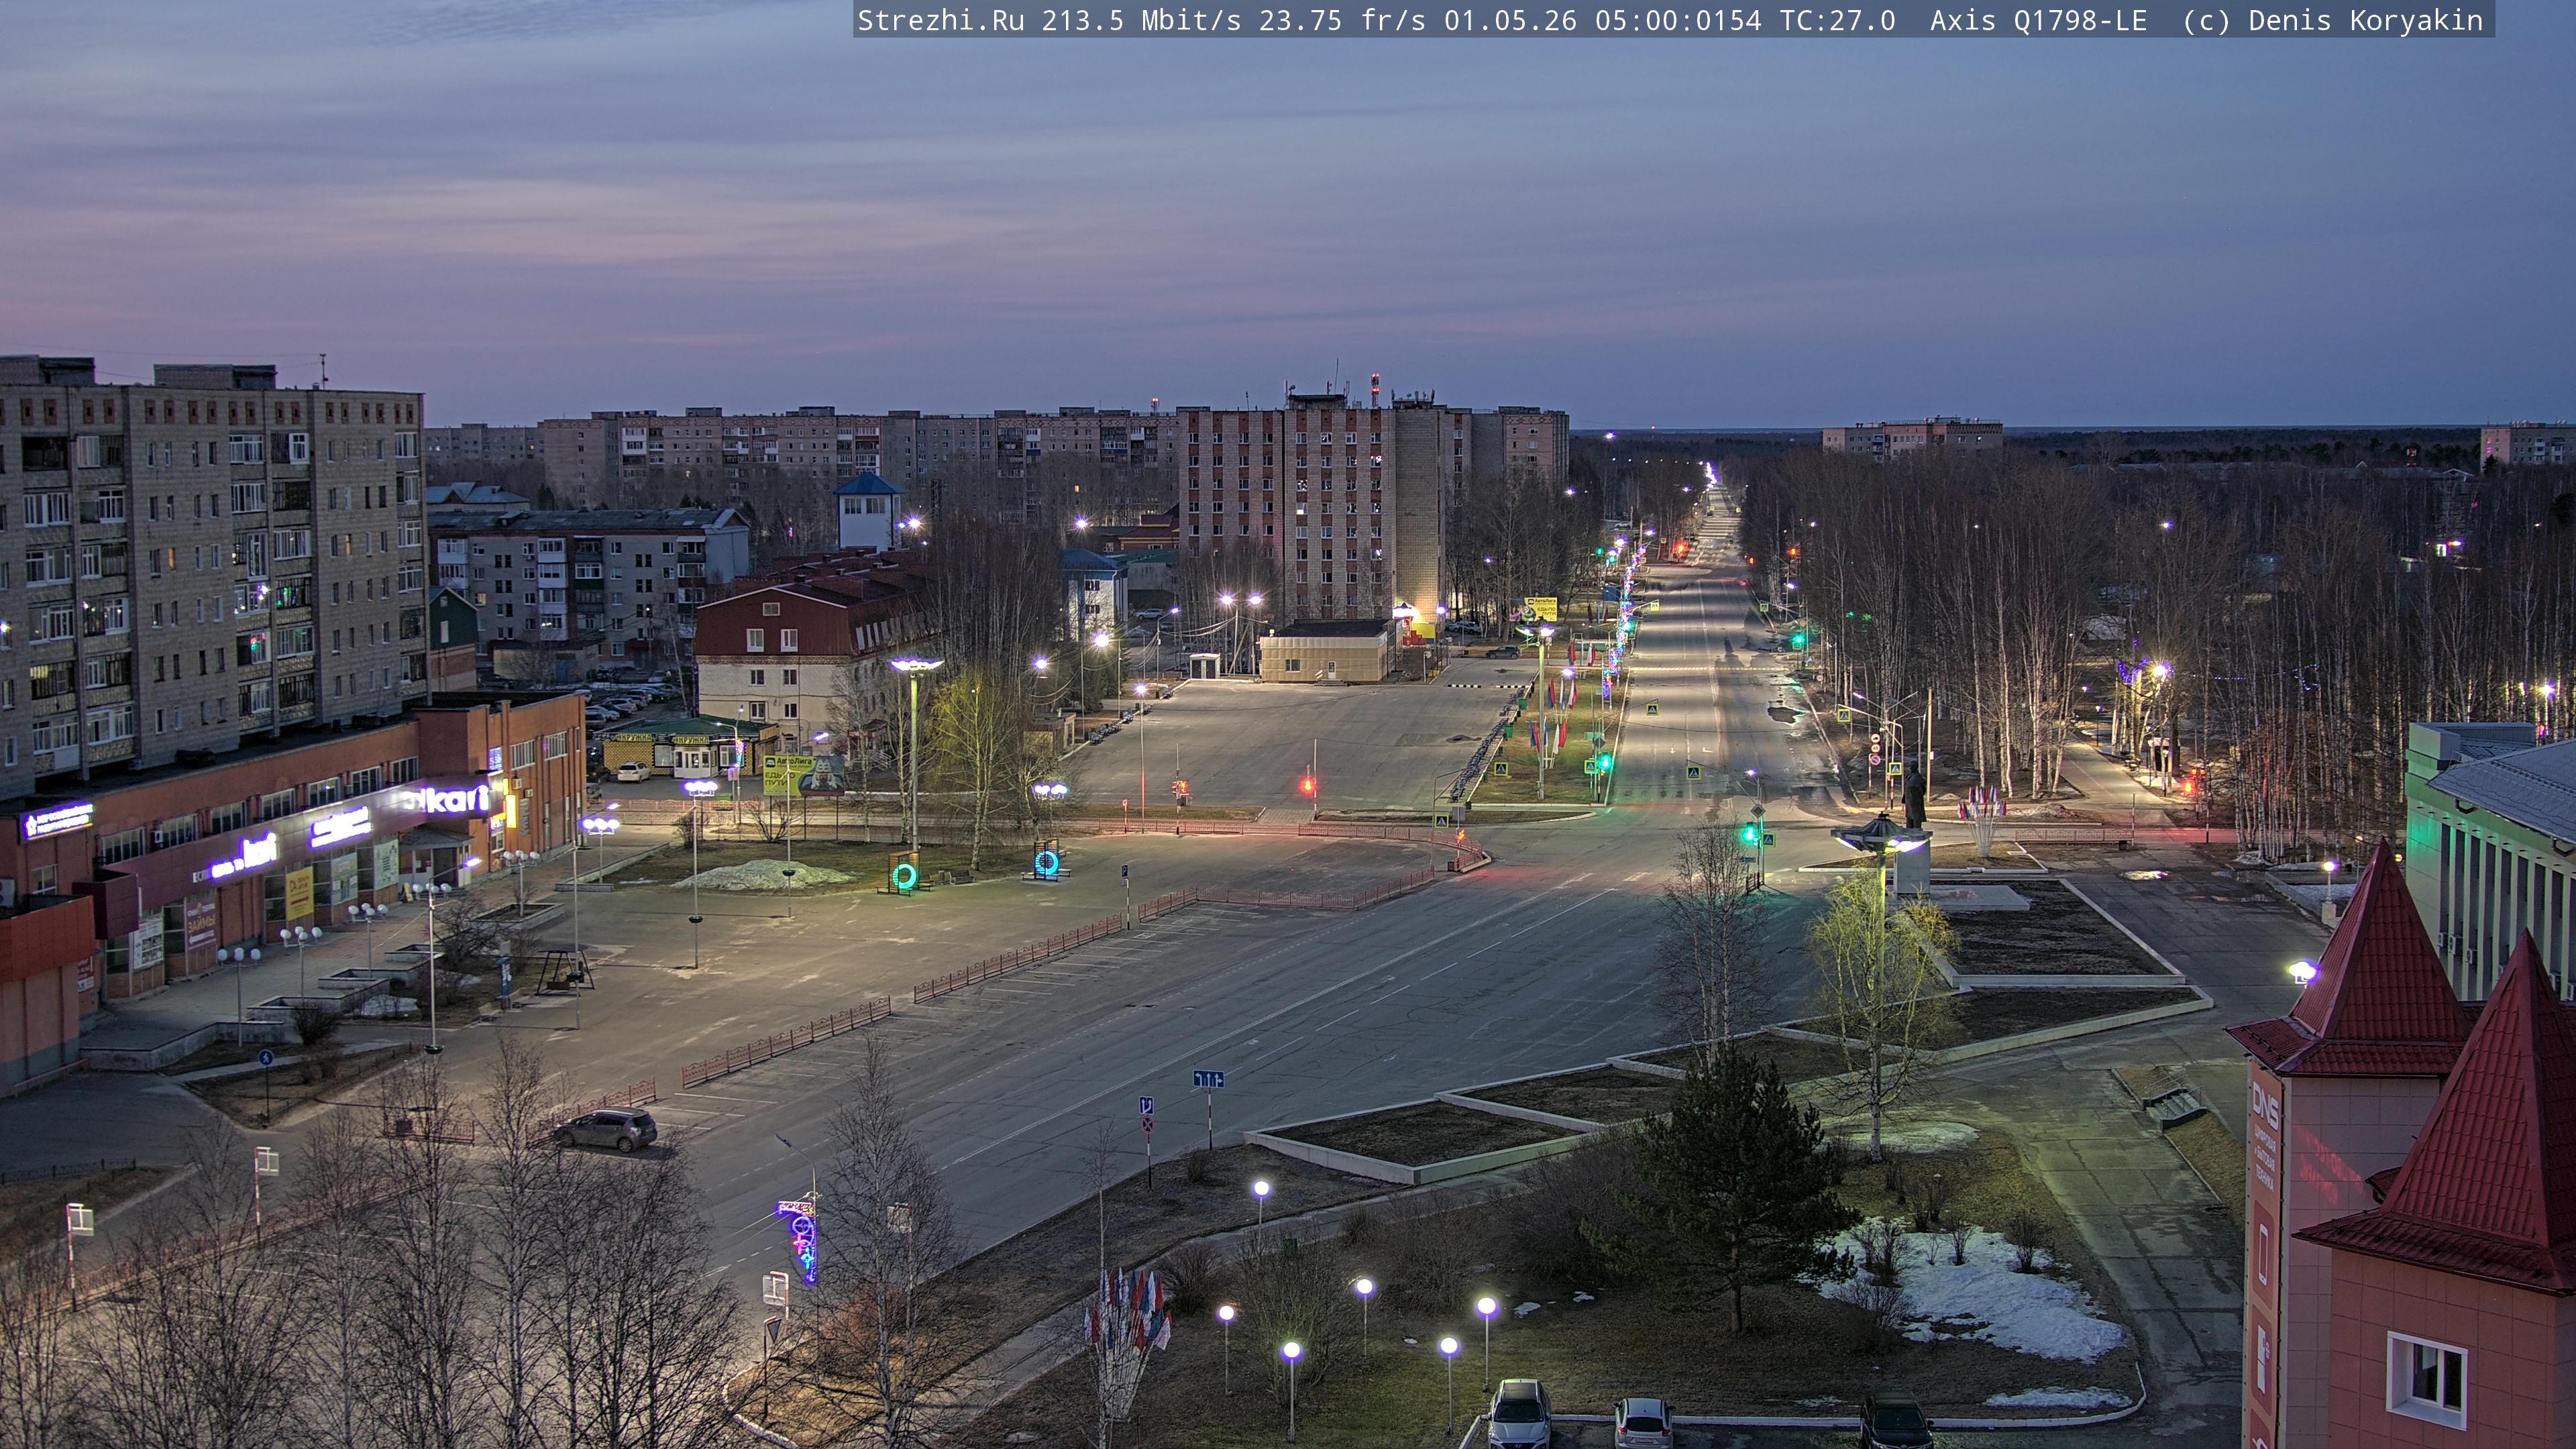Click the DNS sign on the pink building
2576x1449 pixels.
tap(2264, 1098)
